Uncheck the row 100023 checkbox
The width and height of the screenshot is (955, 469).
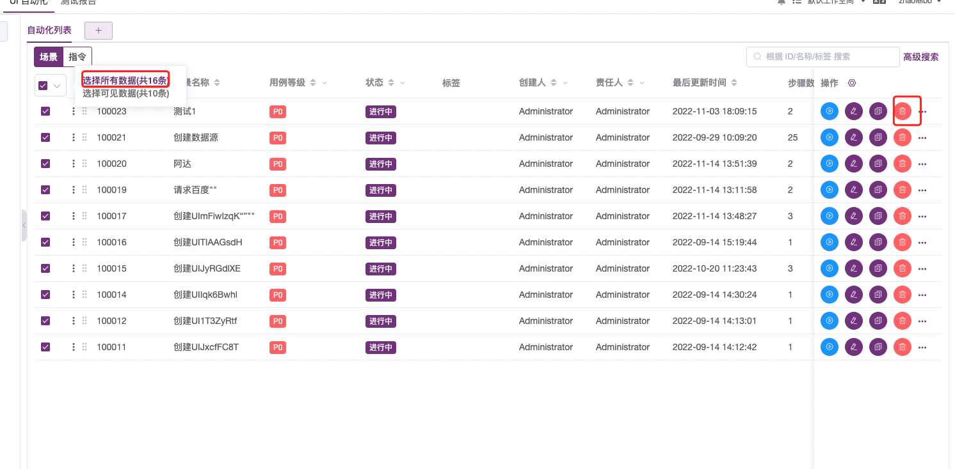(45, 111)
